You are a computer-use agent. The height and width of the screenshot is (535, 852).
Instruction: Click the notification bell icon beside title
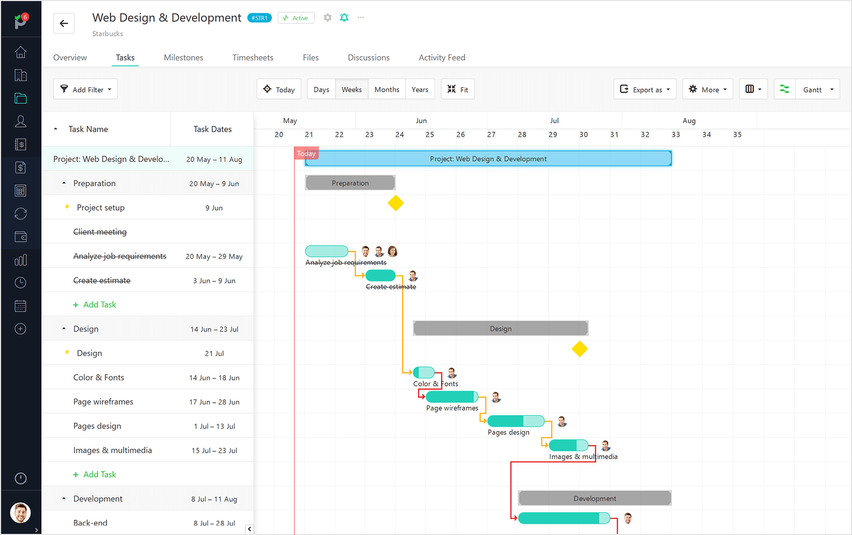pos(345,18)
